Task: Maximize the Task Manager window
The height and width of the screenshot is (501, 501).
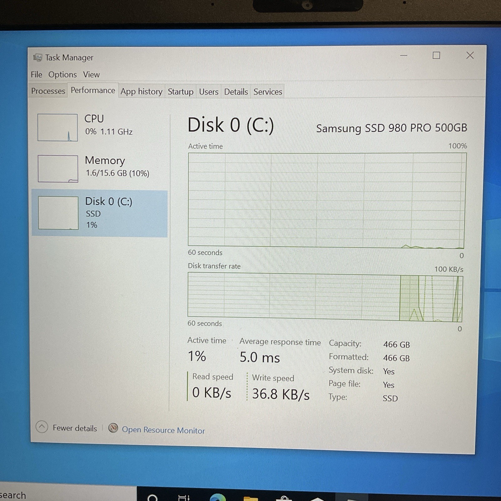Action: tap(436, 55)
